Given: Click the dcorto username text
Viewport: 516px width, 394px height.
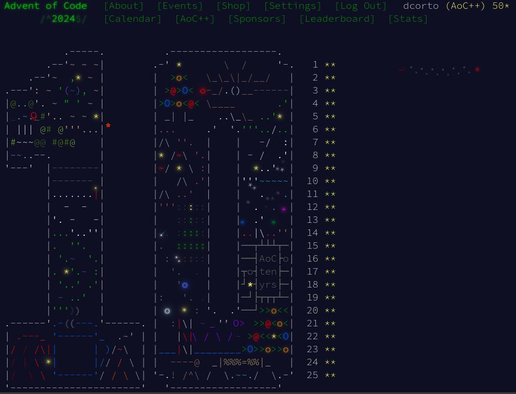Looking at the screenshot, I should (x=421, y=6).
